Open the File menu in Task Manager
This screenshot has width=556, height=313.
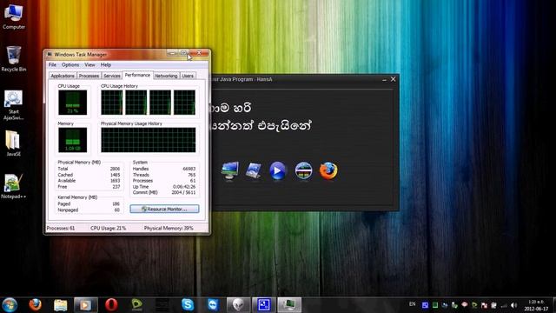pyautogui.click(x=52, y=65)
